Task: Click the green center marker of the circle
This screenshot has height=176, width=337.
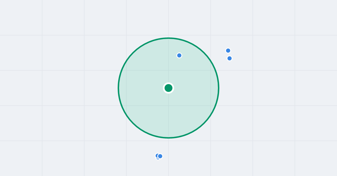Action: (168, 88)
